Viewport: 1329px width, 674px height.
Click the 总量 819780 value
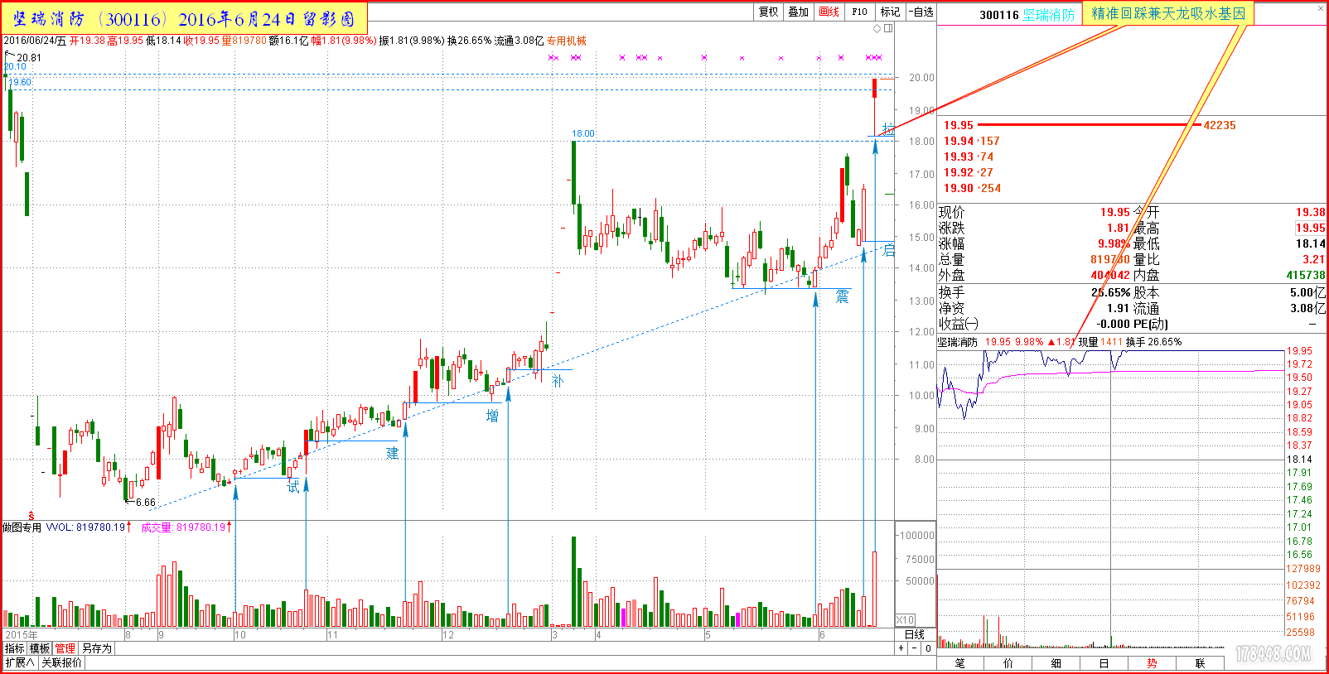[x=1109, y=259]
